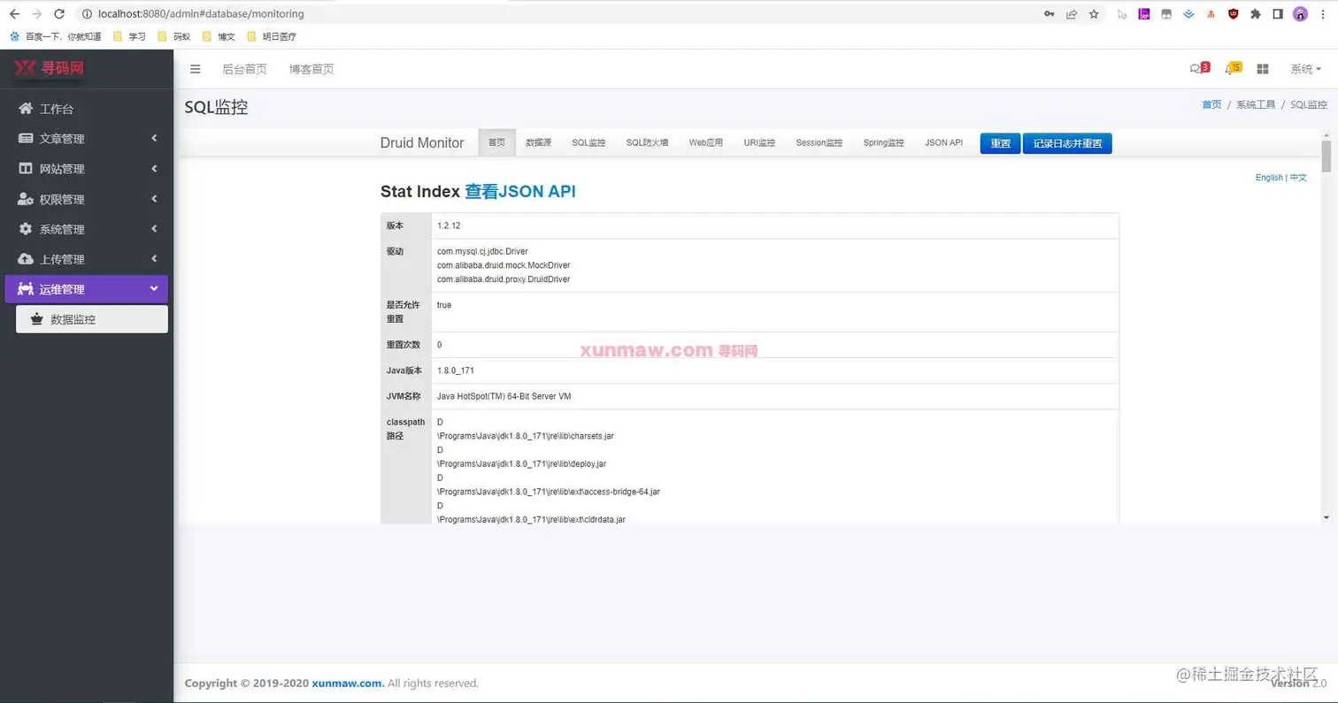Click the 寻码网 logo in the sidebar

pos(49,68)
